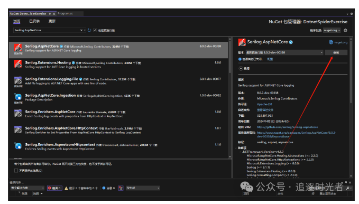Click the Serilog.Enrichers.AspNetCore.HttpContext package icon
Image resolution: width=359 pixels, height=204 pixels.
[x=18, y=129]
